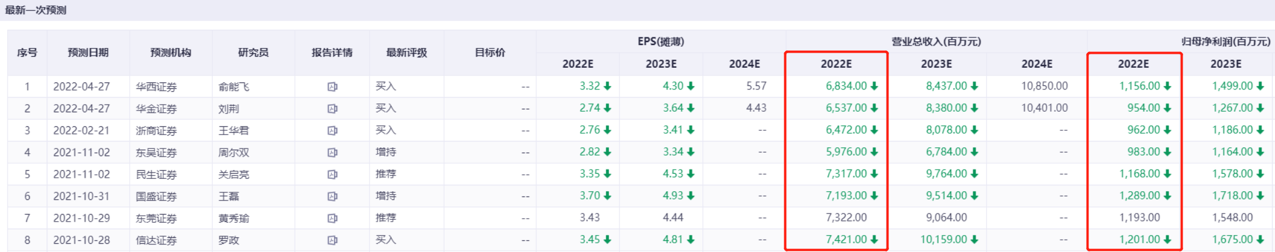Click the 6,834.00 revenue forecast value
Image resolution: width=1275 pixels, height=252 pixels.
pyautogui.click(x=846, y=86)
